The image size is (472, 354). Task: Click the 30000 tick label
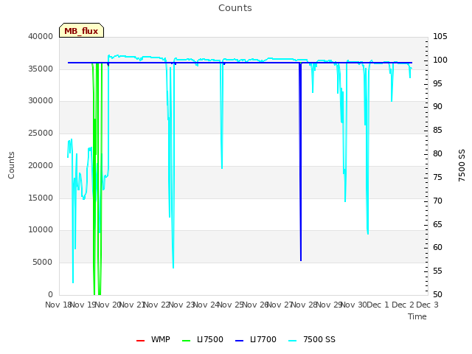pos(41,101)
